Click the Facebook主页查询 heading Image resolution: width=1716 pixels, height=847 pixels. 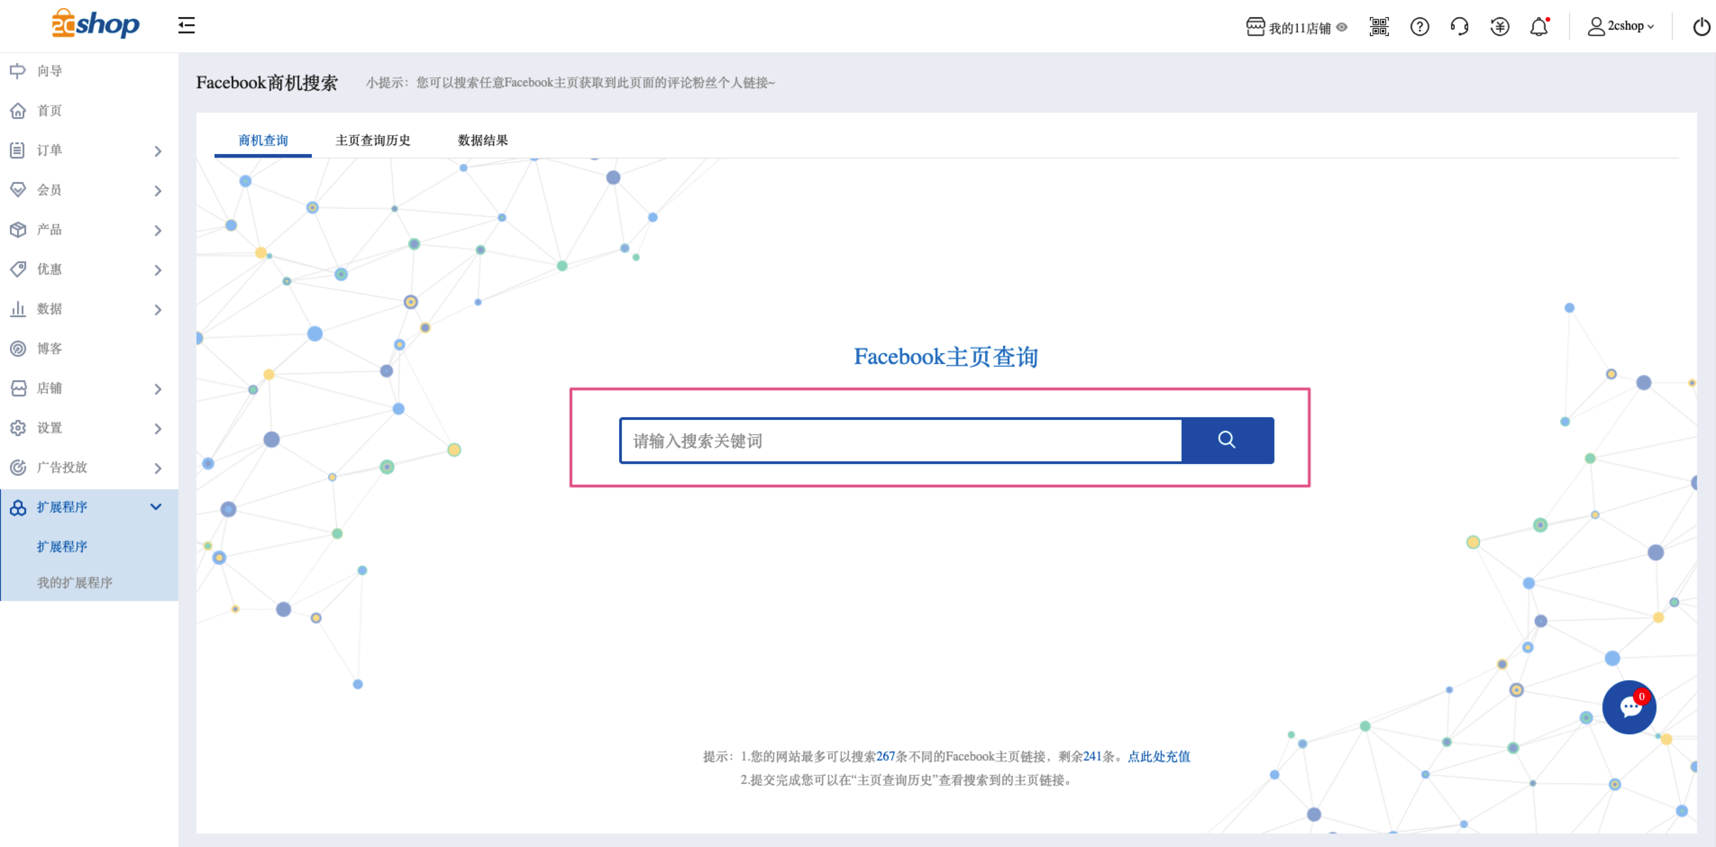(946, 357)
